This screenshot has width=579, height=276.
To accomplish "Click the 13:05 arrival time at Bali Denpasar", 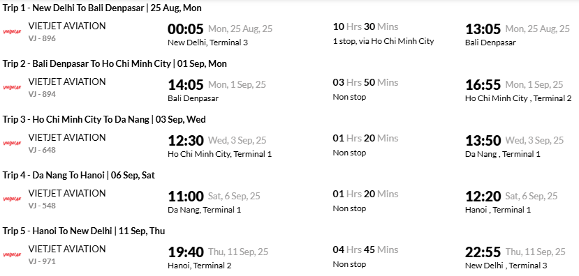I will point(483,29).
